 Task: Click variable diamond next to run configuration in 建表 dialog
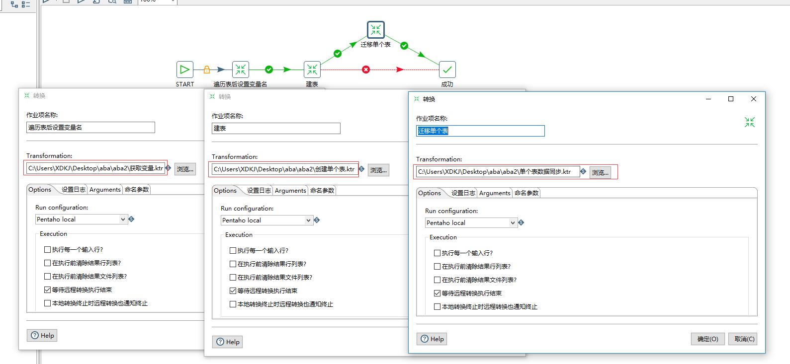pos(317,220)
